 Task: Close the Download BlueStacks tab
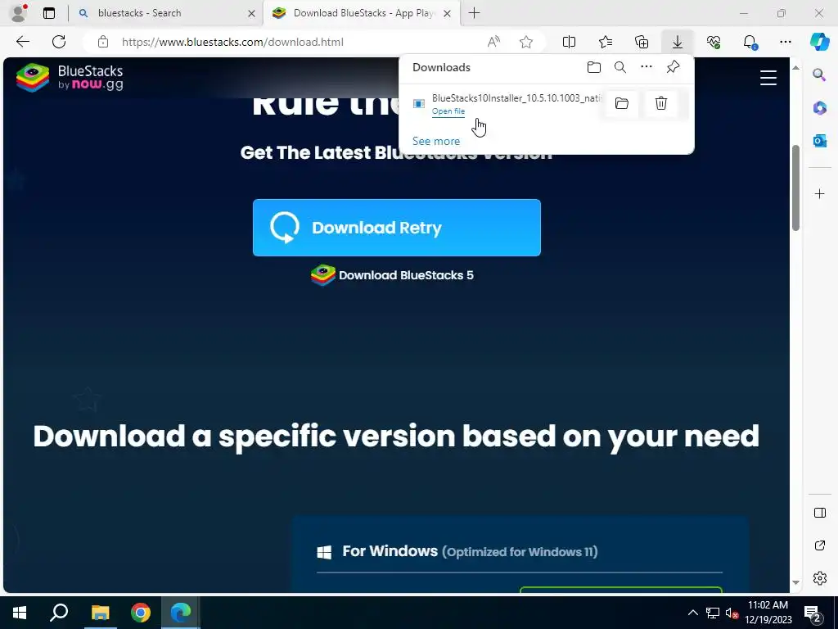click(448, 13)
